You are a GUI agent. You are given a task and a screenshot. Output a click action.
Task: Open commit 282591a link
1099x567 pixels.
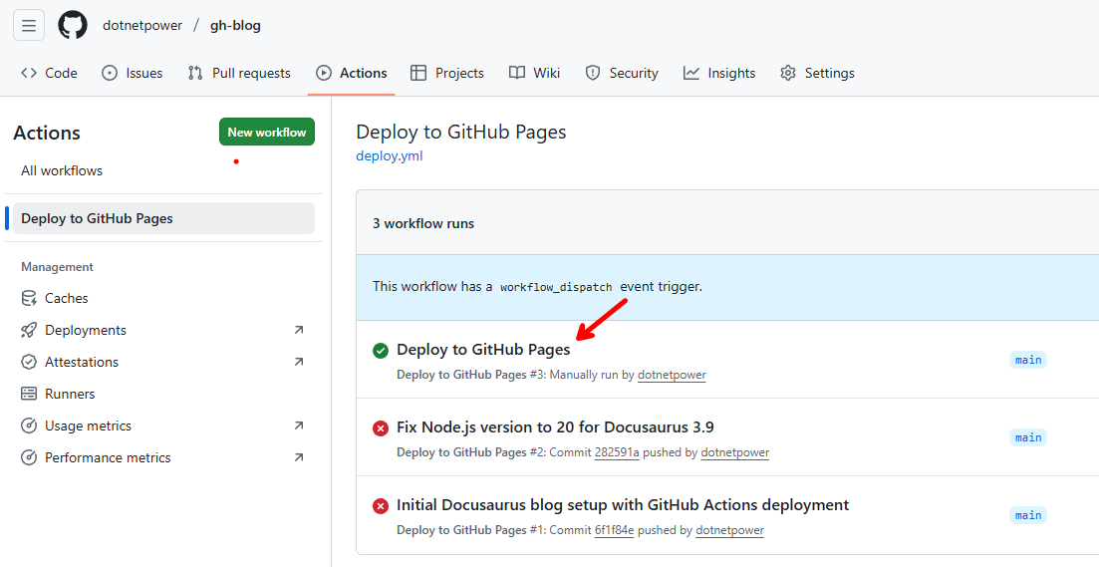617,452
